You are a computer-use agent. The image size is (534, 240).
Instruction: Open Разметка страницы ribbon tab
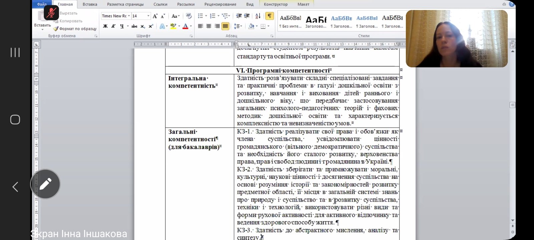click(125, 4)
